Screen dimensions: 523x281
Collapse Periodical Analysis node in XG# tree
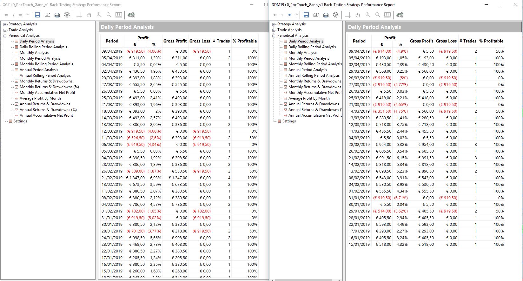coord(5,36)
